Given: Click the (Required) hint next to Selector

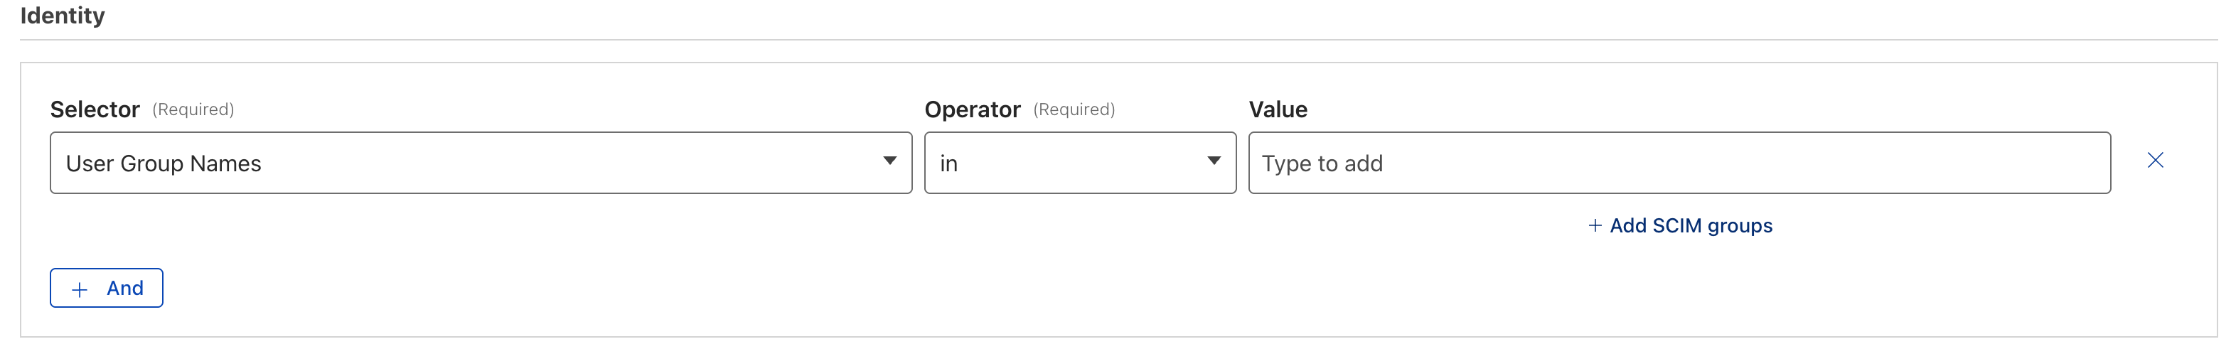Looking at the screenshot, I should pos(193,109).
